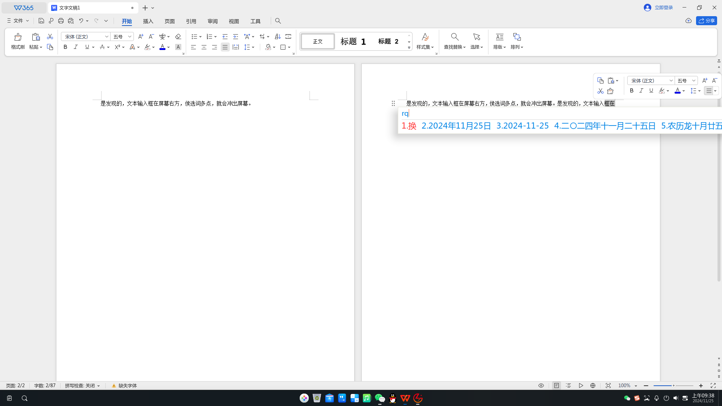
Task: Expand the styles gallery dropdown arrow
Action: (x=409, y=47)
